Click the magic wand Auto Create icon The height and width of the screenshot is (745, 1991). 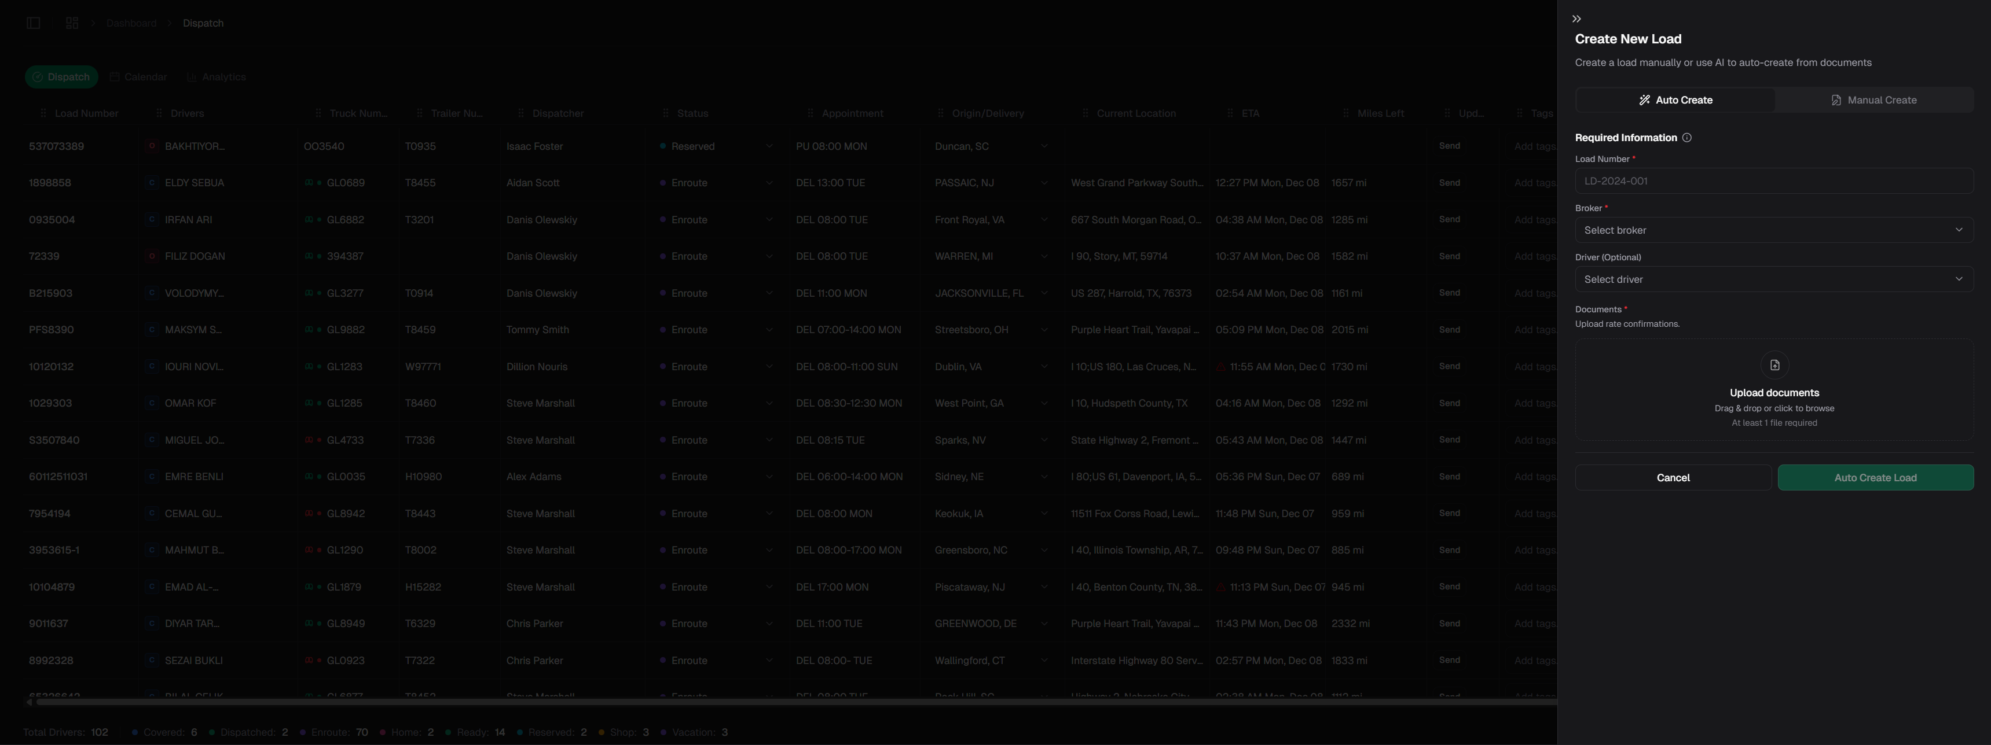click(1644, 101)
